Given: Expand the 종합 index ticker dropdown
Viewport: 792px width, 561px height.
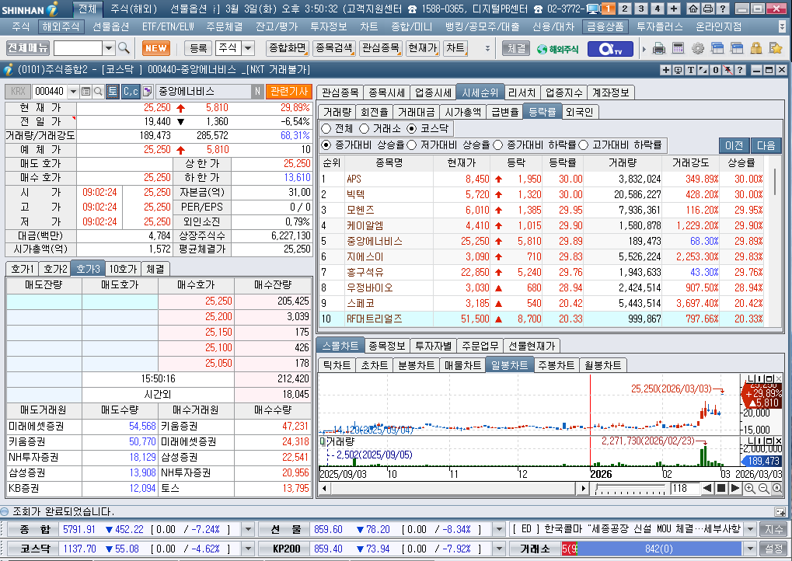Looking at the screenshot, I should 248,529.
